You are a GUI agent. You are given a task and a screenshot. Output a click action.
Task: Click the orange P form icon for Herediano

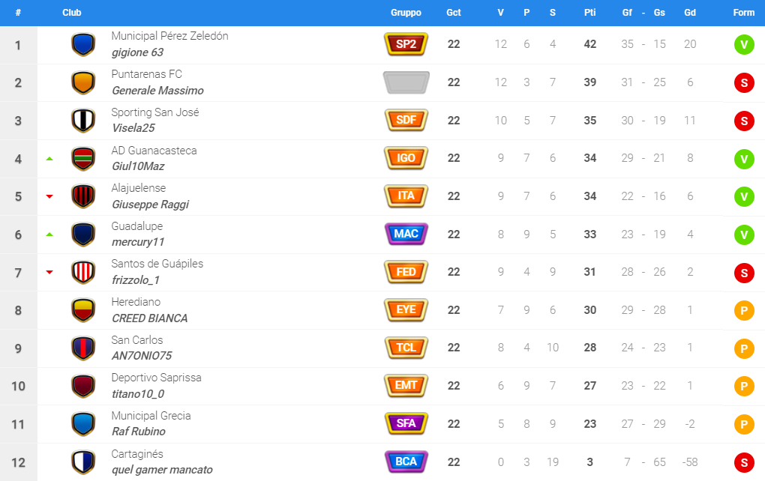click(x=744, y=310)
